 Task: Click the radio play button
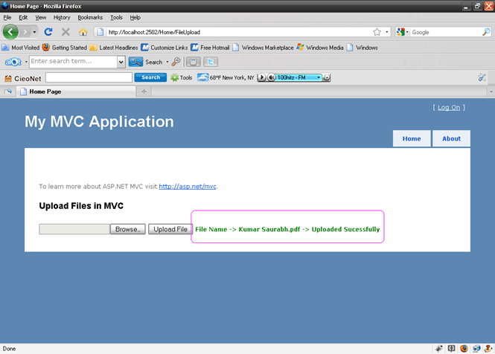pyautogui.click(x=261, y=77)
